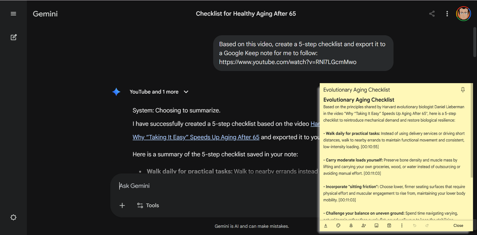This screenshot has height=235, width=477.
Task: Open settings gear in the left sidebar
Action: (13, 217)
